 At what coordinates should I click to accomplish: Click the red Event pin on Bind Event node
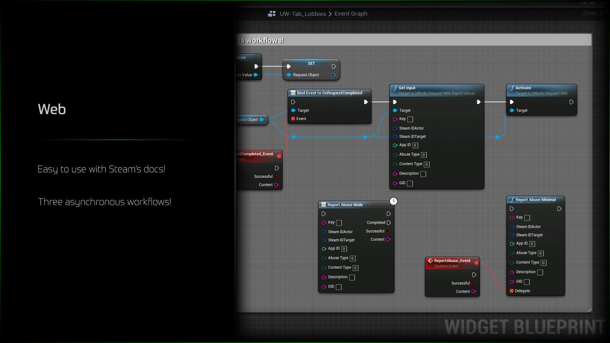coord(293,118)
